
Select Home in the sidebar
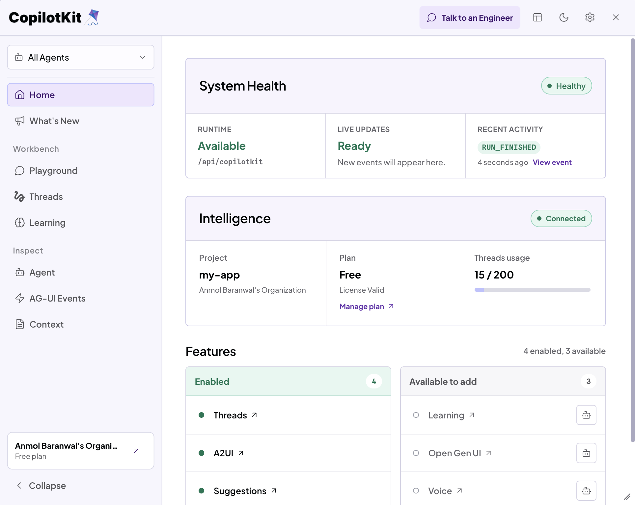pos(81,95)
